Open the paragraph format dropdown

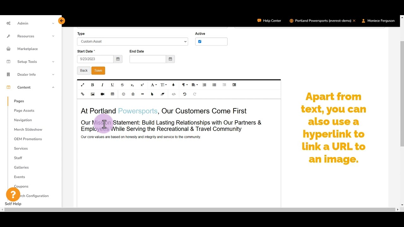[185, 85]
